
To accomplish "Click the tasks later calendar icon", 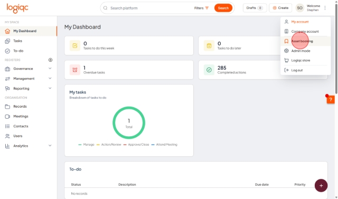I will coord(209,45).
